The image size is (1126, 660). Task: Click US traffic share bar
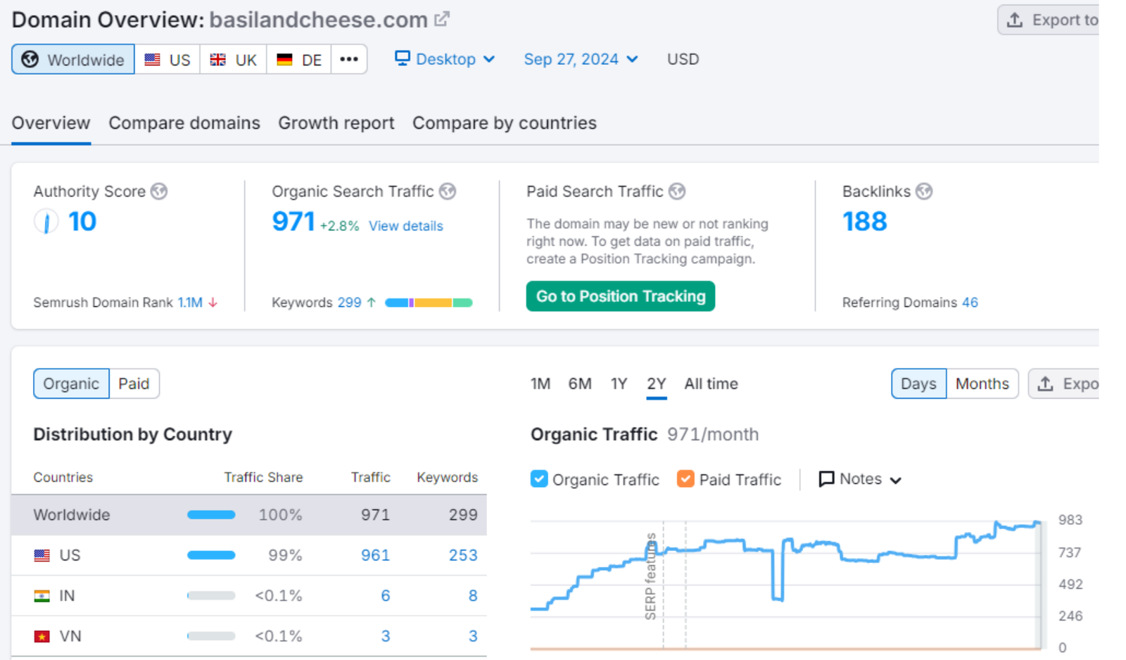[x=211, y=555]
